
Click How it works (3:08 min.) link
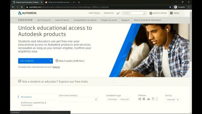[x=72, y=61]
